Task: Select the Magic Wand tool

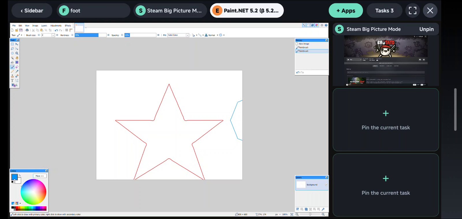Action: point(12,58)
